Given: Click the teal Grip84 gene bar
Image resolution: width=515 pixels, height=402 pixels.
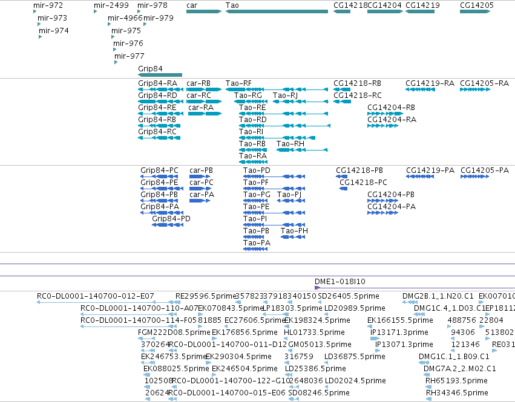Looking at the screenshot, I should 160,75.
